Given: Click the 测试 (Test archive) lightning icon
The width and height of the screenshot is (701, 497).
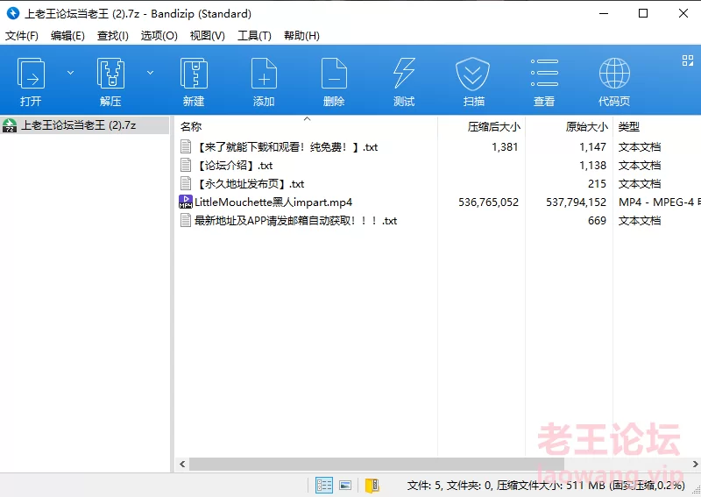Looking at the screenshot, I should (404, 74).
